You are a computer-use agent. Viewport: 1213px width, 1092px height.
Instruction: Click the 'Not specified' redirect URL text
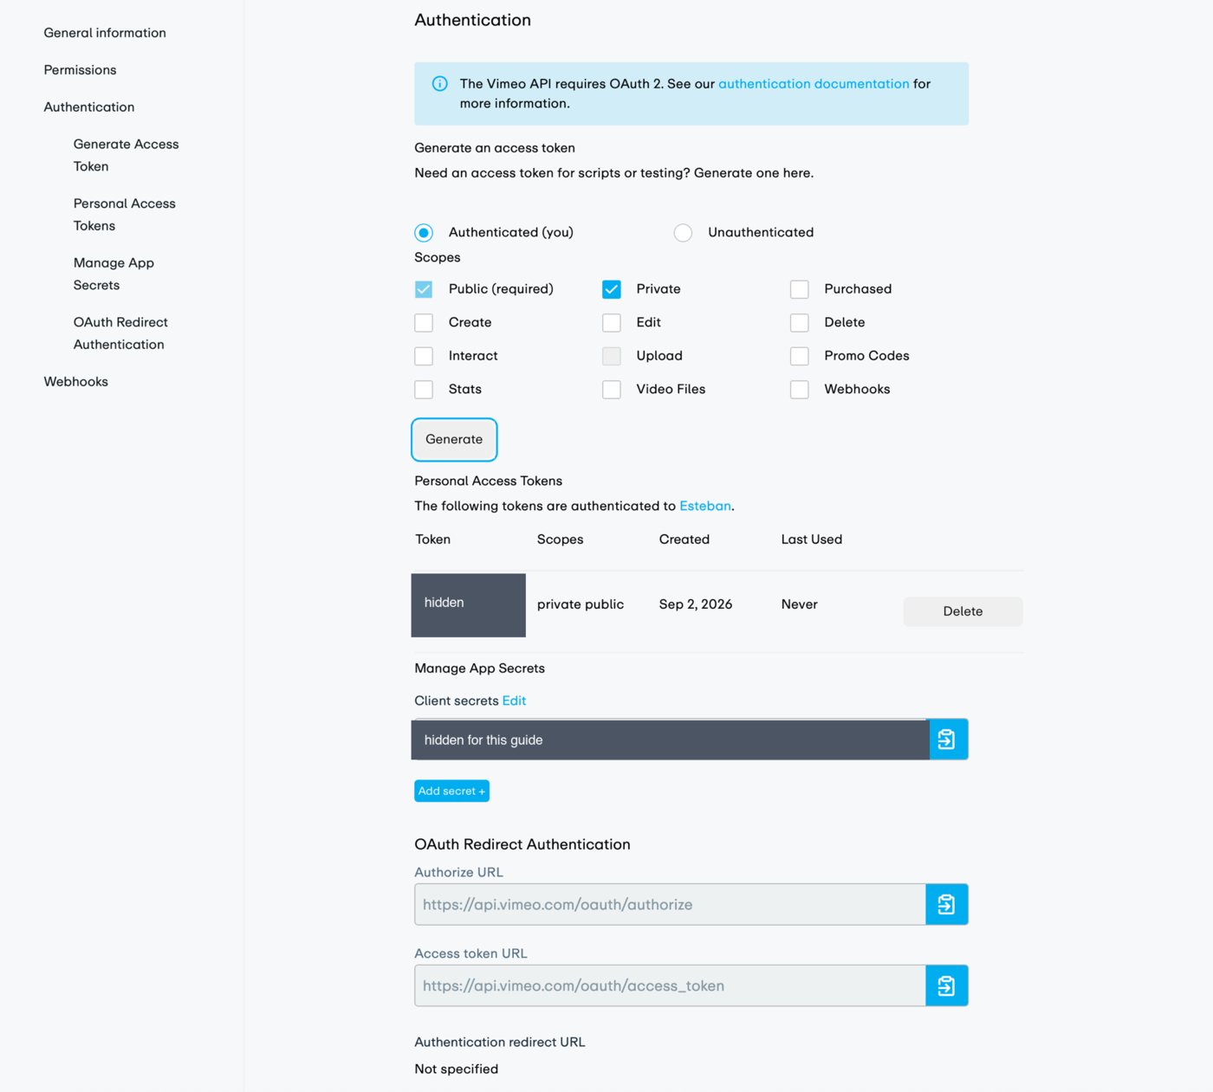(x=457, y=1069)
